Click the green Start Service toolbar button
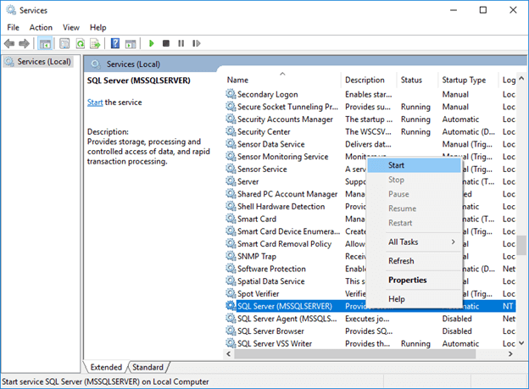 coord(151,43)
